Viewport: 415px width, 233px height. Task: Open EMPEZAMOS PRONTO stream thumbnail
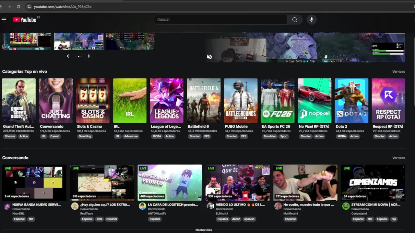[x=170, y=183]
